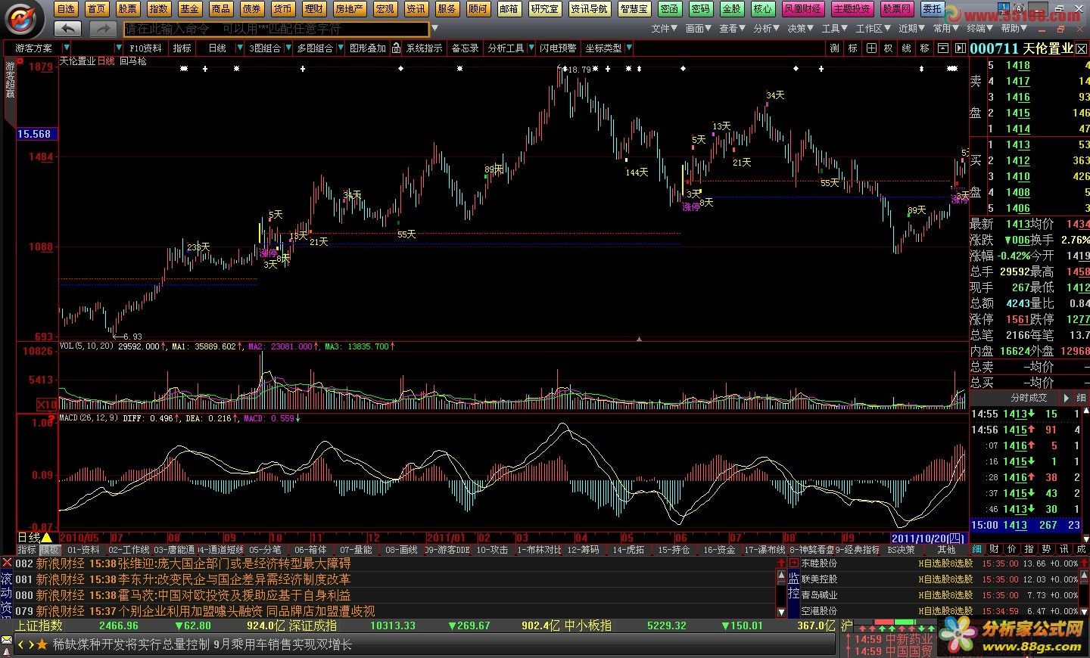Expand the 分析工具 dropdown
1090x658 pixels.
pyautogui.click(x=530, y=48)
